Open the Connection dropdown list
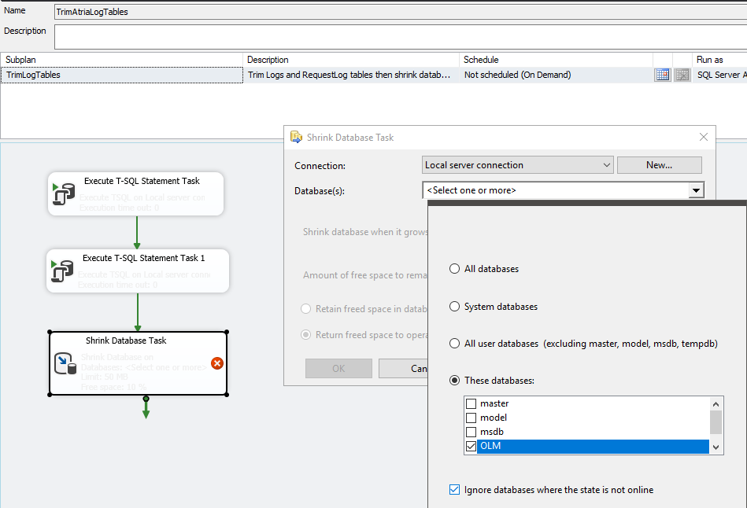This screenshot has height=508, width=747. pyautogui.click(x=606, y=165)
